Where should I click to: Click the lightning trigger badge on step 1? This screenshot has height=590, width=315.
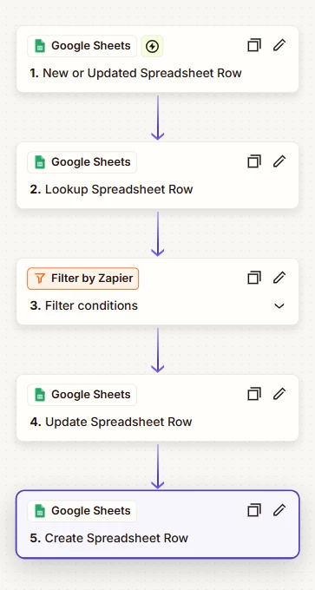click(x=152, y=46)
